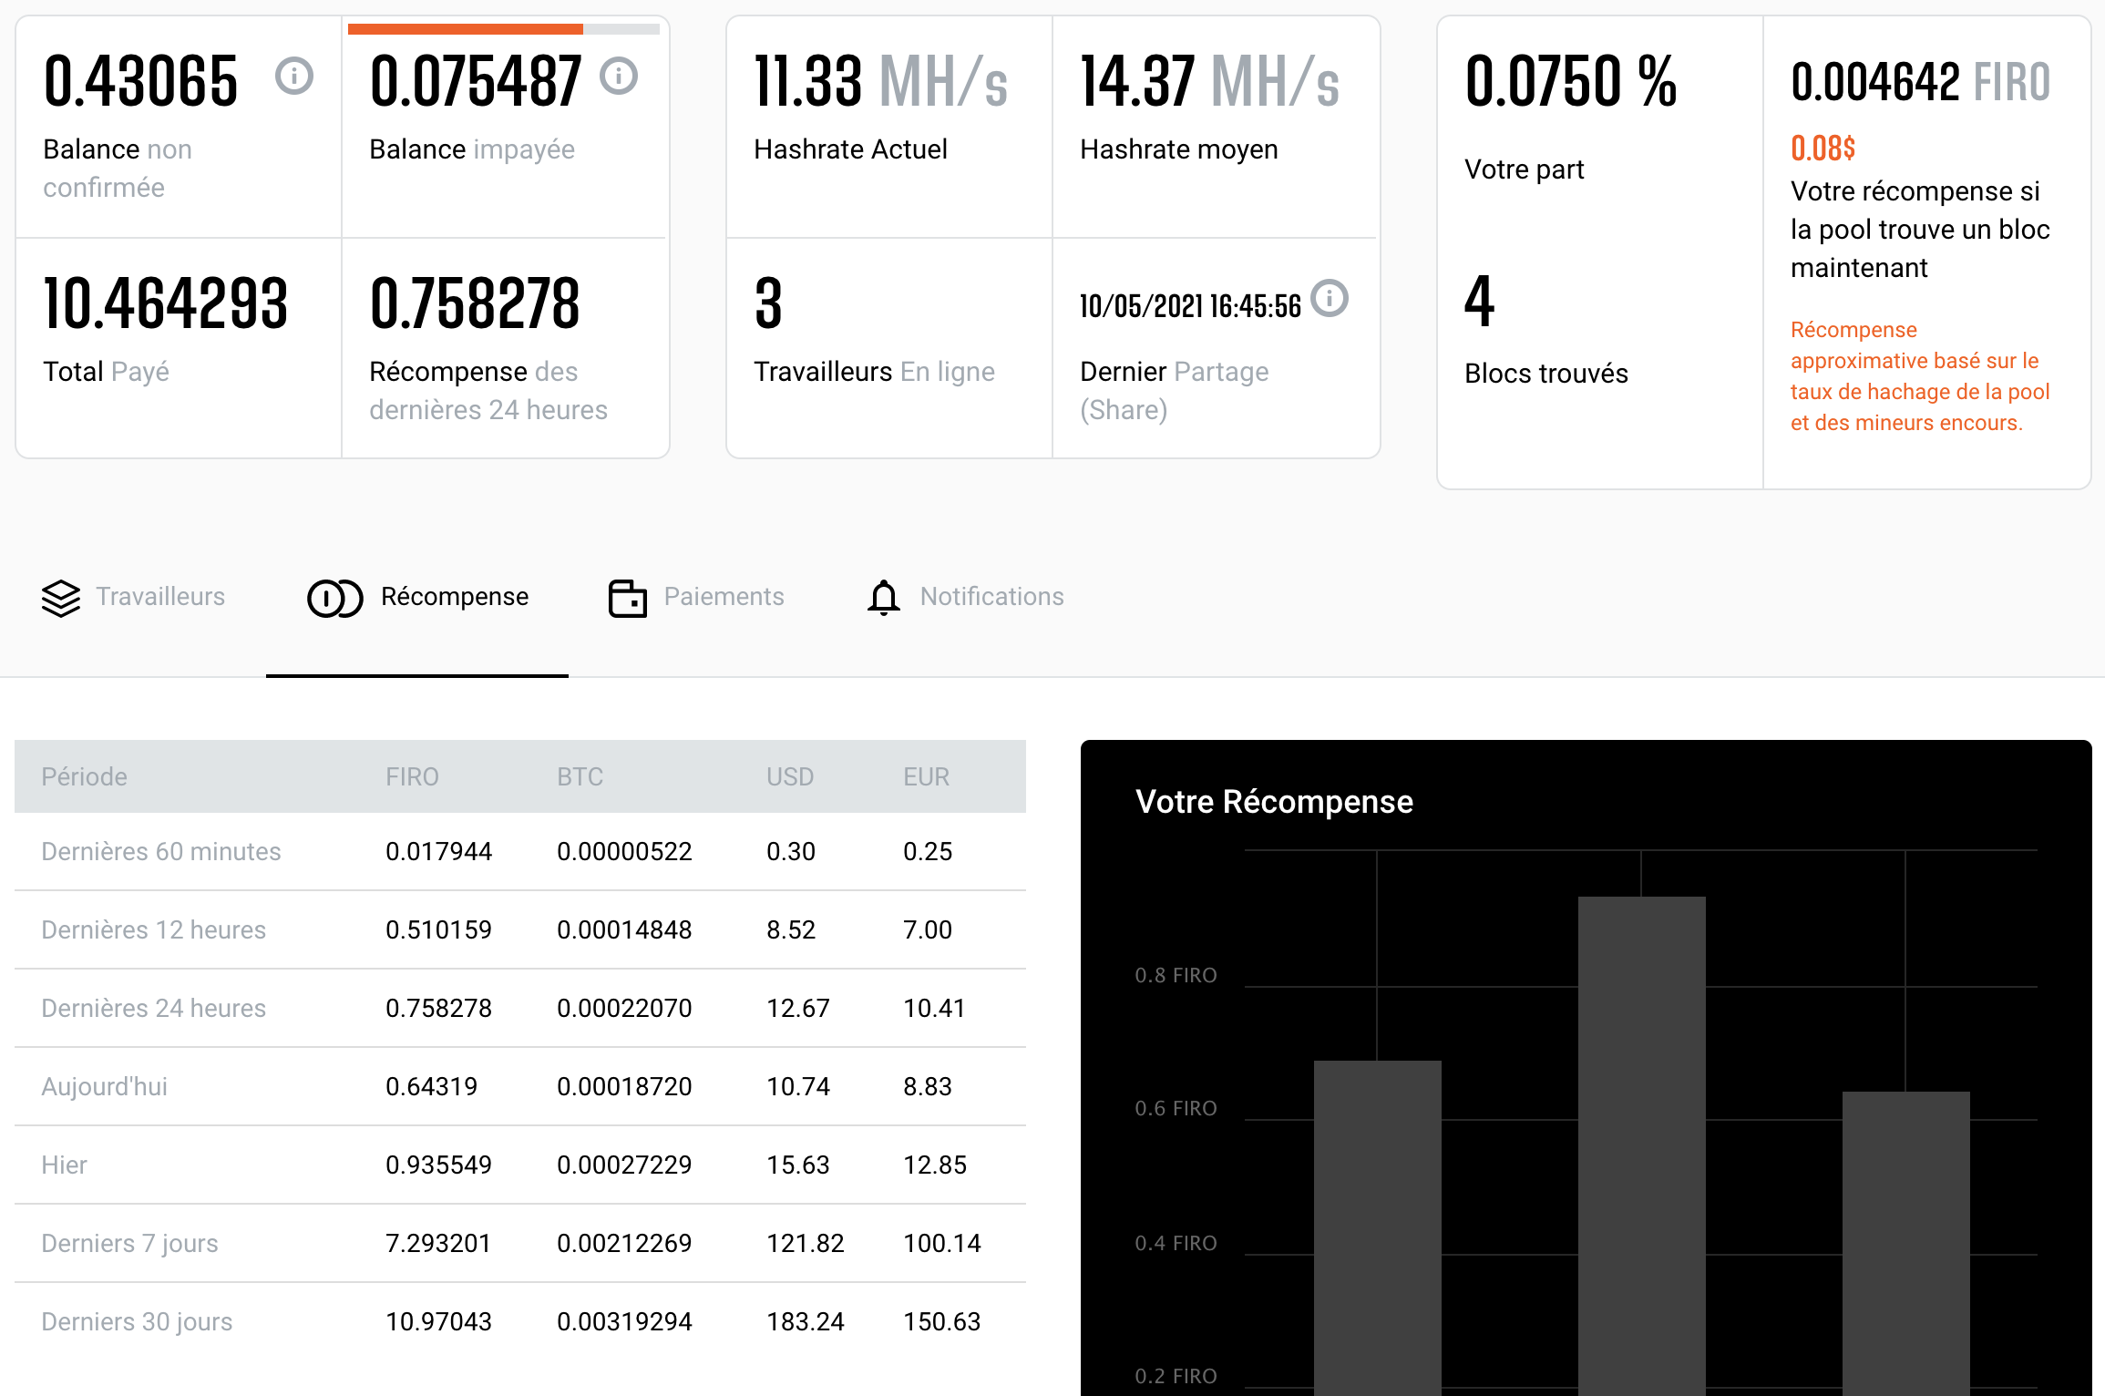The image size is (2105, 1396).
Task: Click the Travailleurs layers icon
Action: click(x=61, y=598)
